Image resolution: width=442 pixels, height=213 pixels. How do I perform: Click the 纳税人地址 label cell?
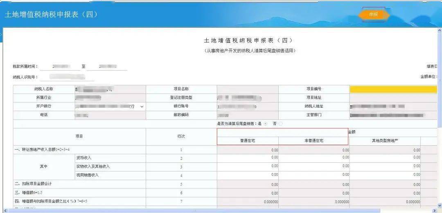point(314,106)
